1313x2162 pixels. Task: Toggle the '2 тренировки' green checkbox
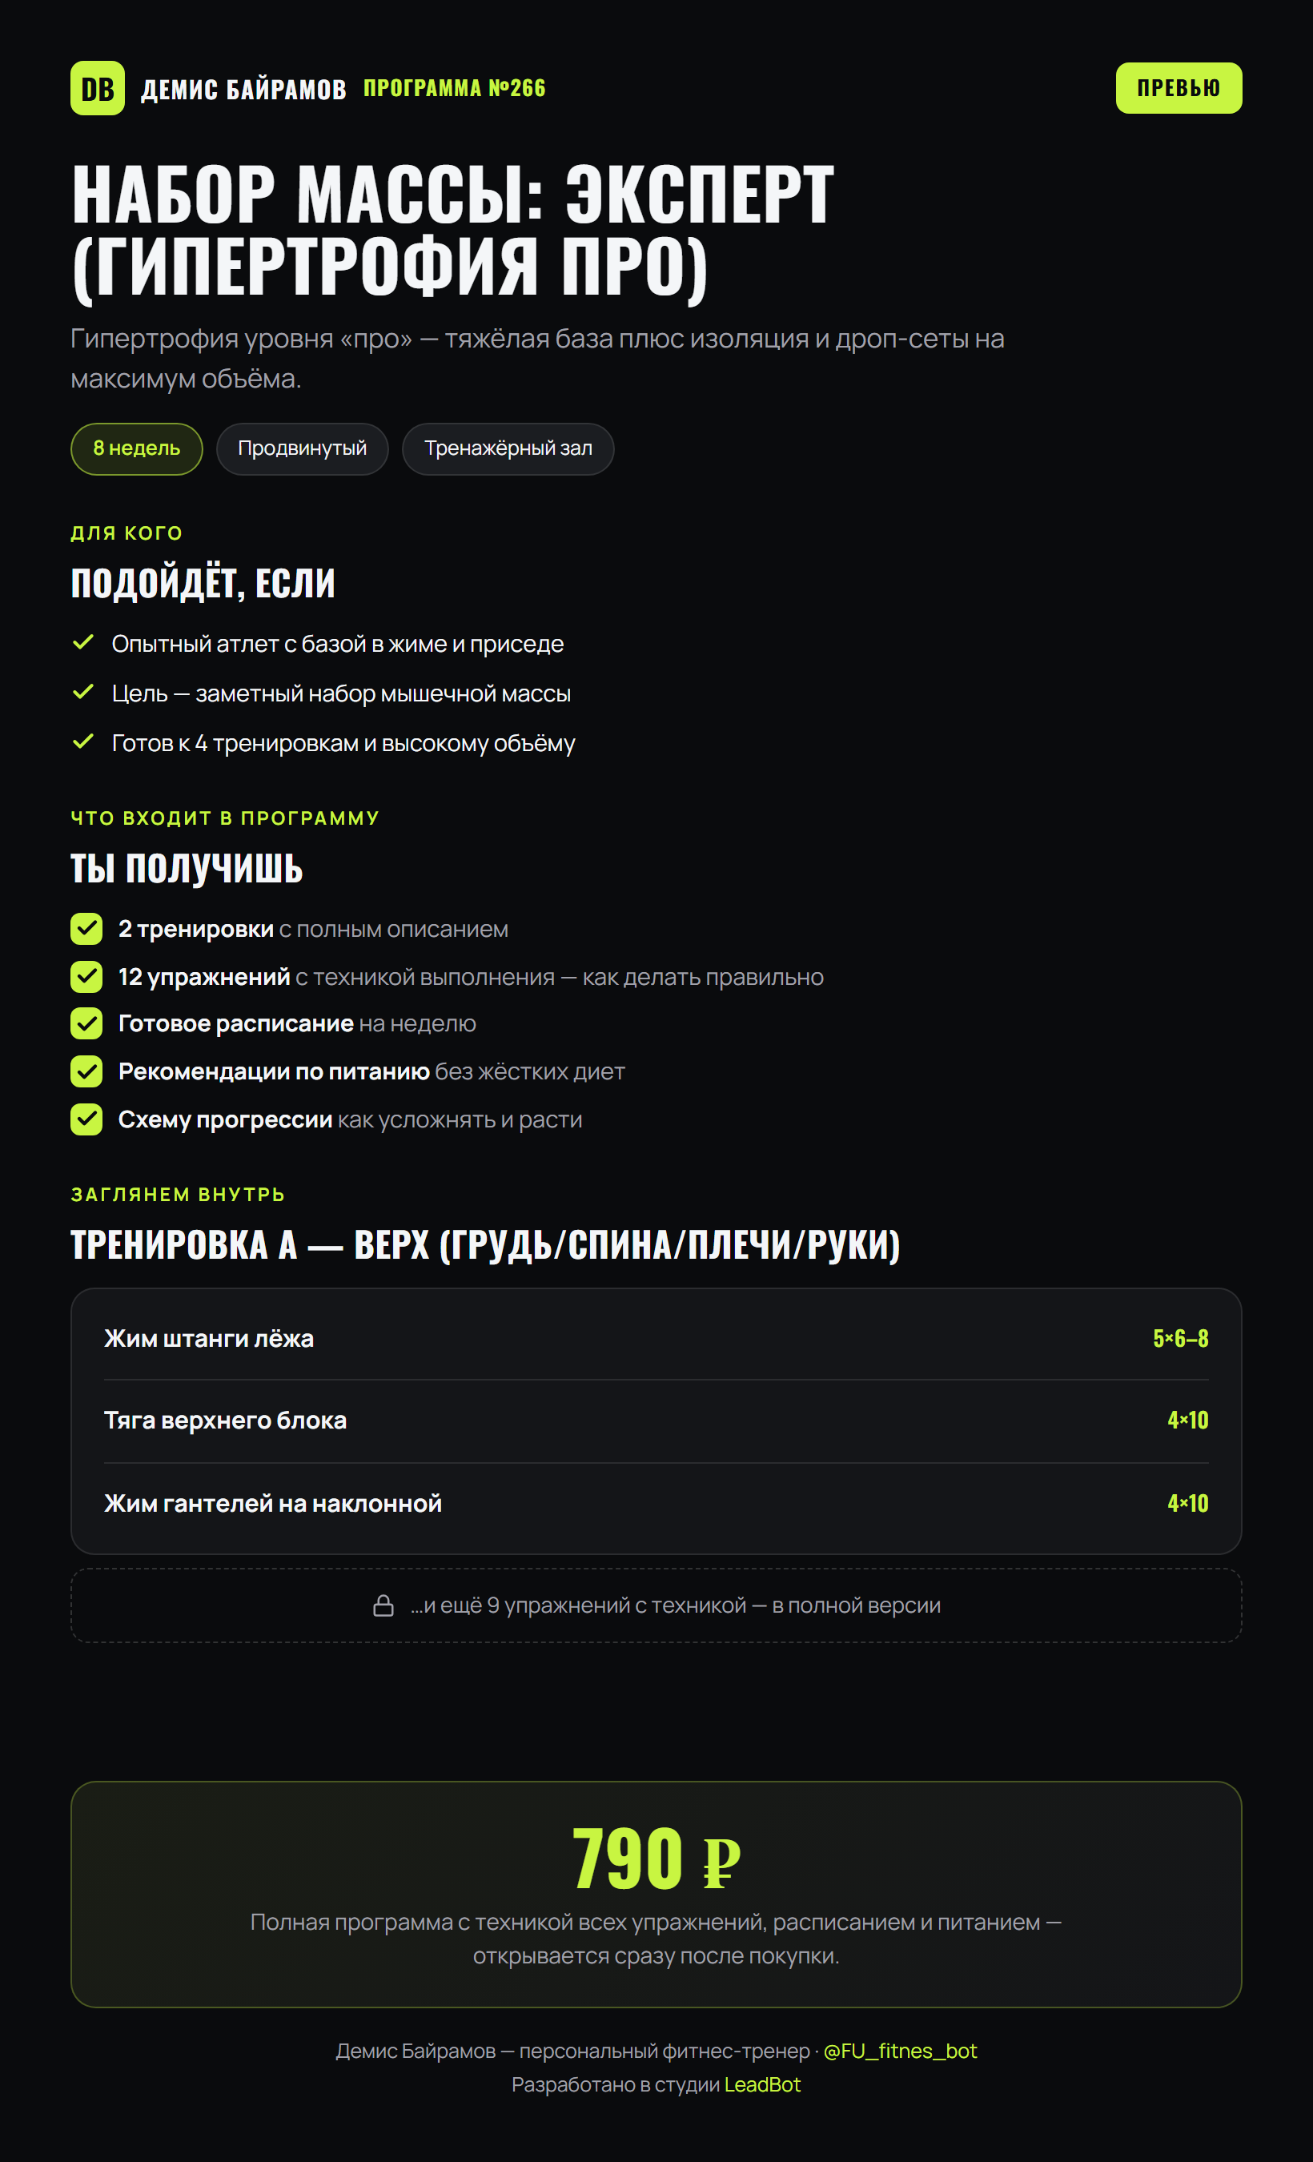coord(86,928)
